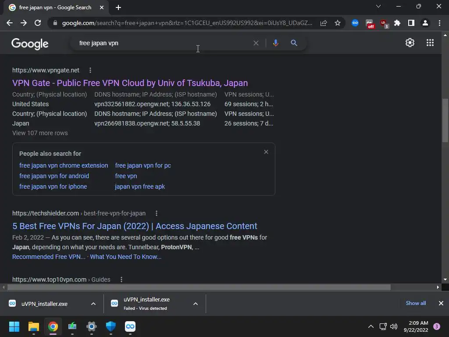Click 'View 107 more rows'
The height and width of the screenshot is (337, 449).
[40, 133]
